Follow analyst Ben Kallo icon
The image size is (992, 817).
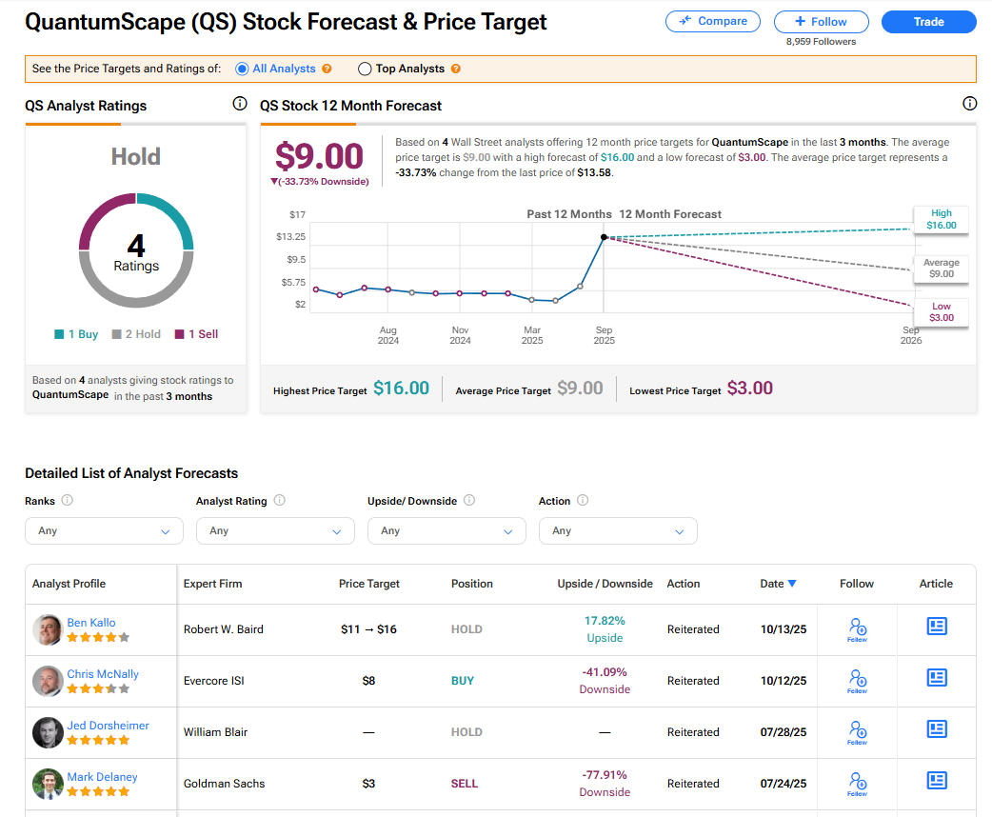[x=857, y=629]
